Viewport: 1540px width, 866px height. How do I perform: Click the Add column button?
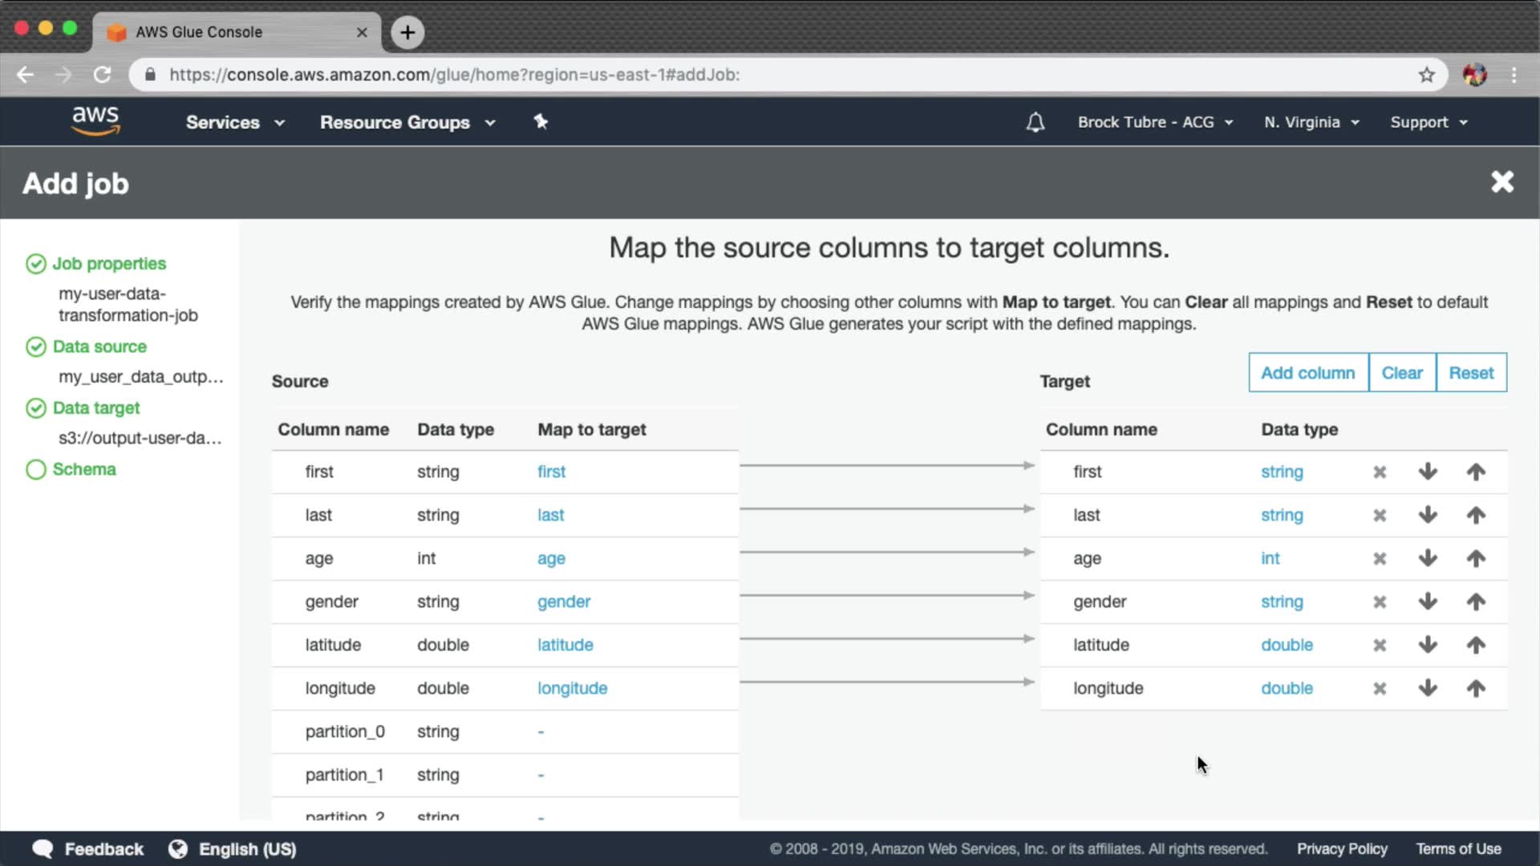click(1307, 373)
